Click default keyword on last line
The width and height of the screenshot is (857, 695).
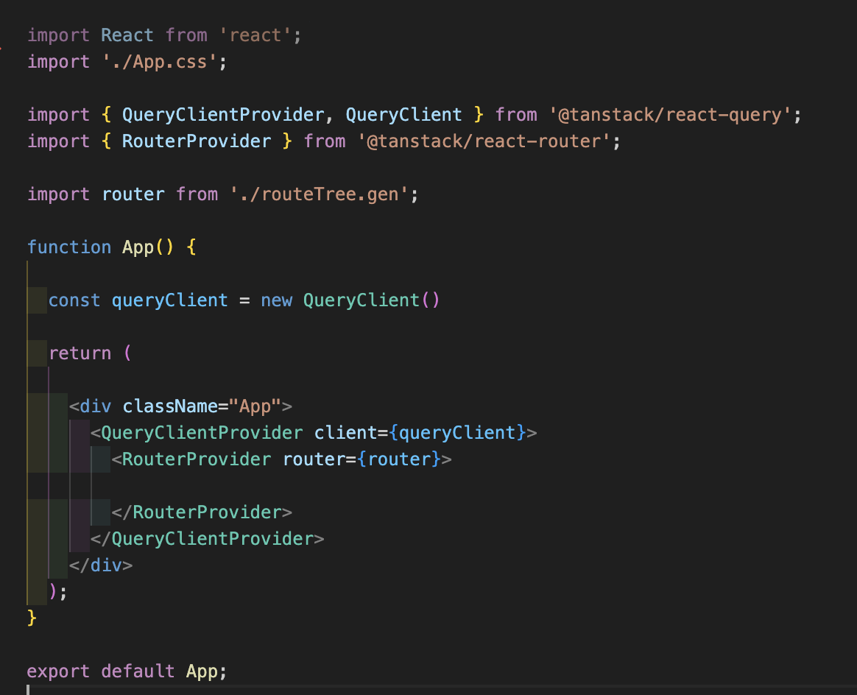pyautogui.click(x=138, y=671)
